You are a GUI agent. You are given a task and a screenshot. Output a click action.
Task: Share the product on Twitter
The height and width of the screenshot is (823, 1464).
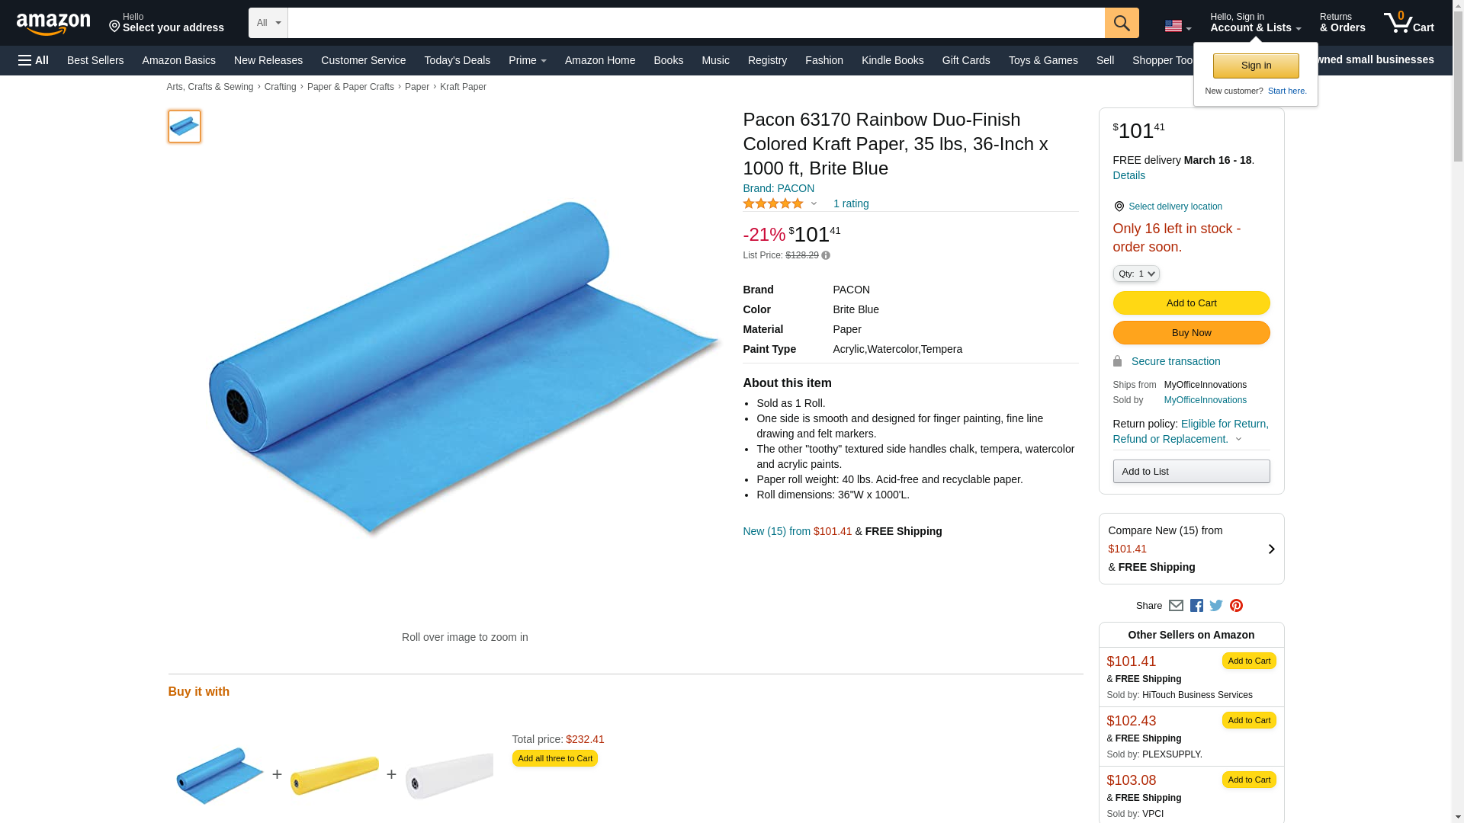pyautogui.click(x=1216, y=606)
